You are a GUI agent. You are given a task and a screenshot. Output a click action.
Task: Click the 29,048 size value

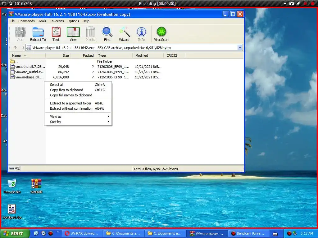[x=63, y=67]
